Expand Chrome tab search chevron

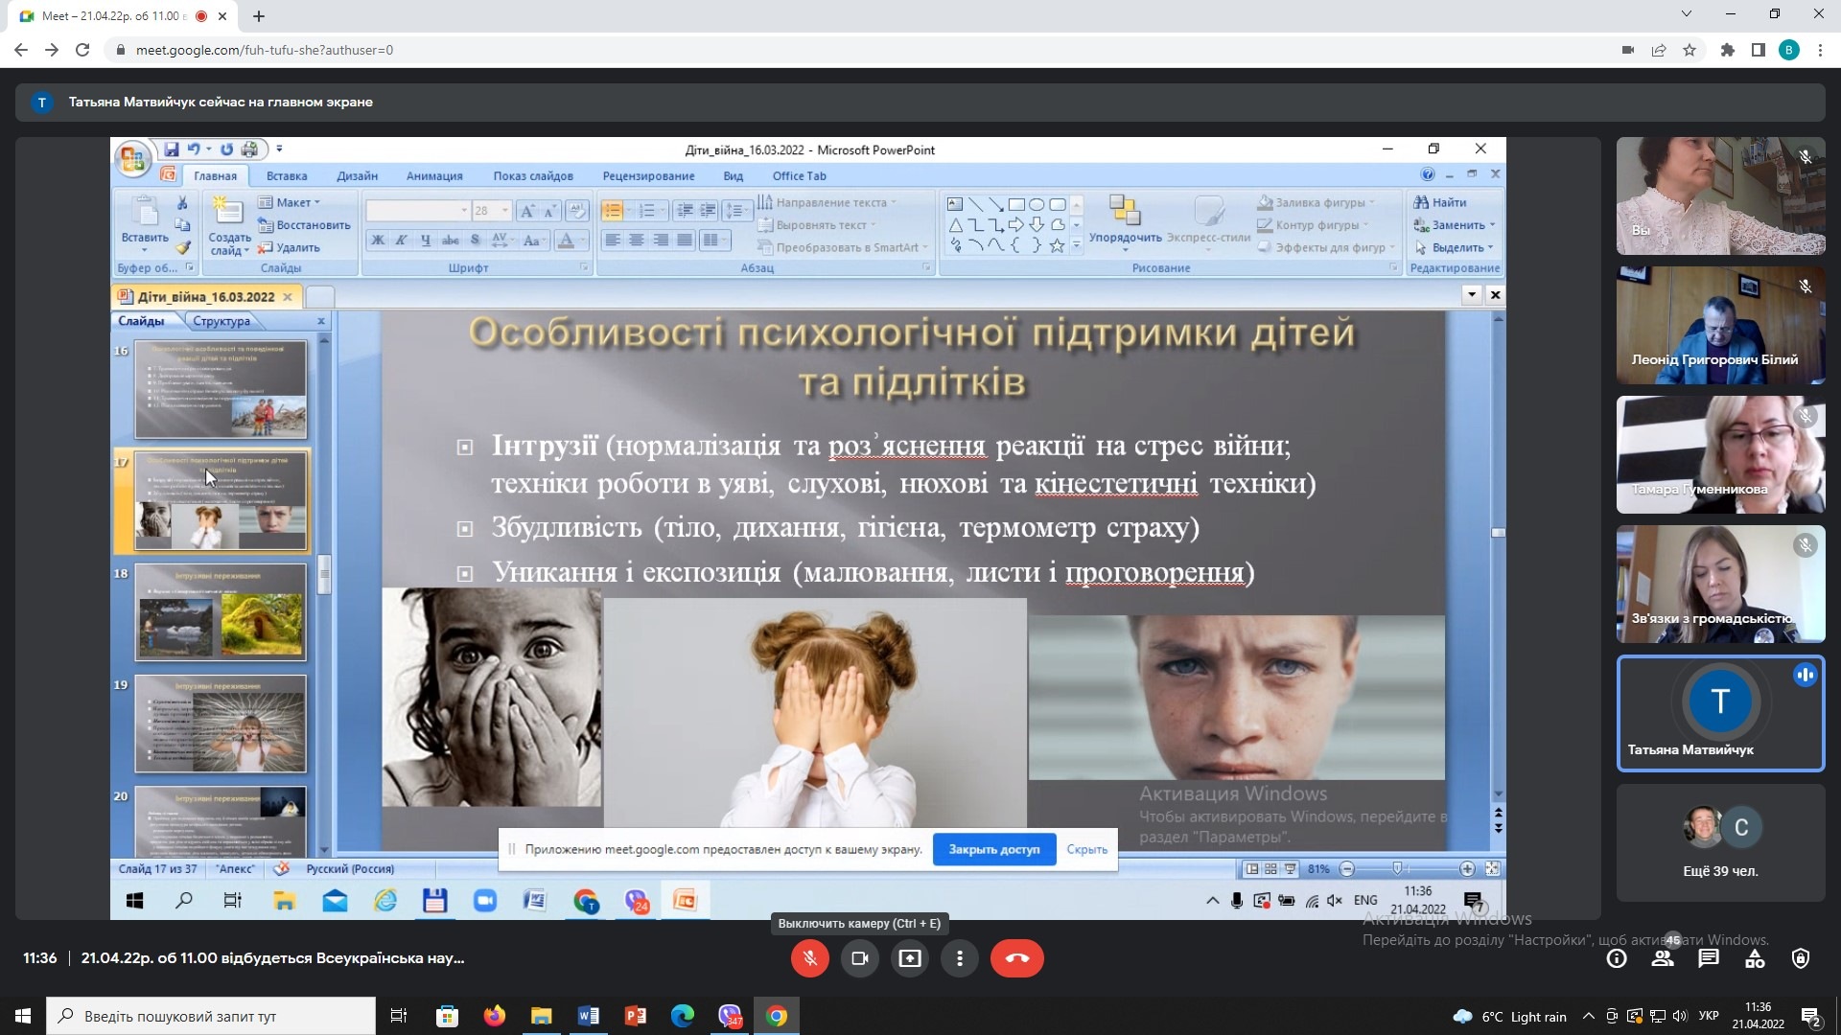click(1687, 14)
